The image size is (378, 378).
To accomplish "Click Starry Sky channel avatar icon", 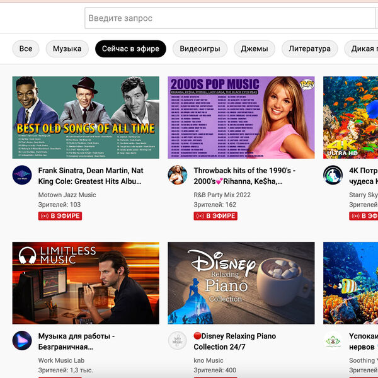I will click(333, 175).
